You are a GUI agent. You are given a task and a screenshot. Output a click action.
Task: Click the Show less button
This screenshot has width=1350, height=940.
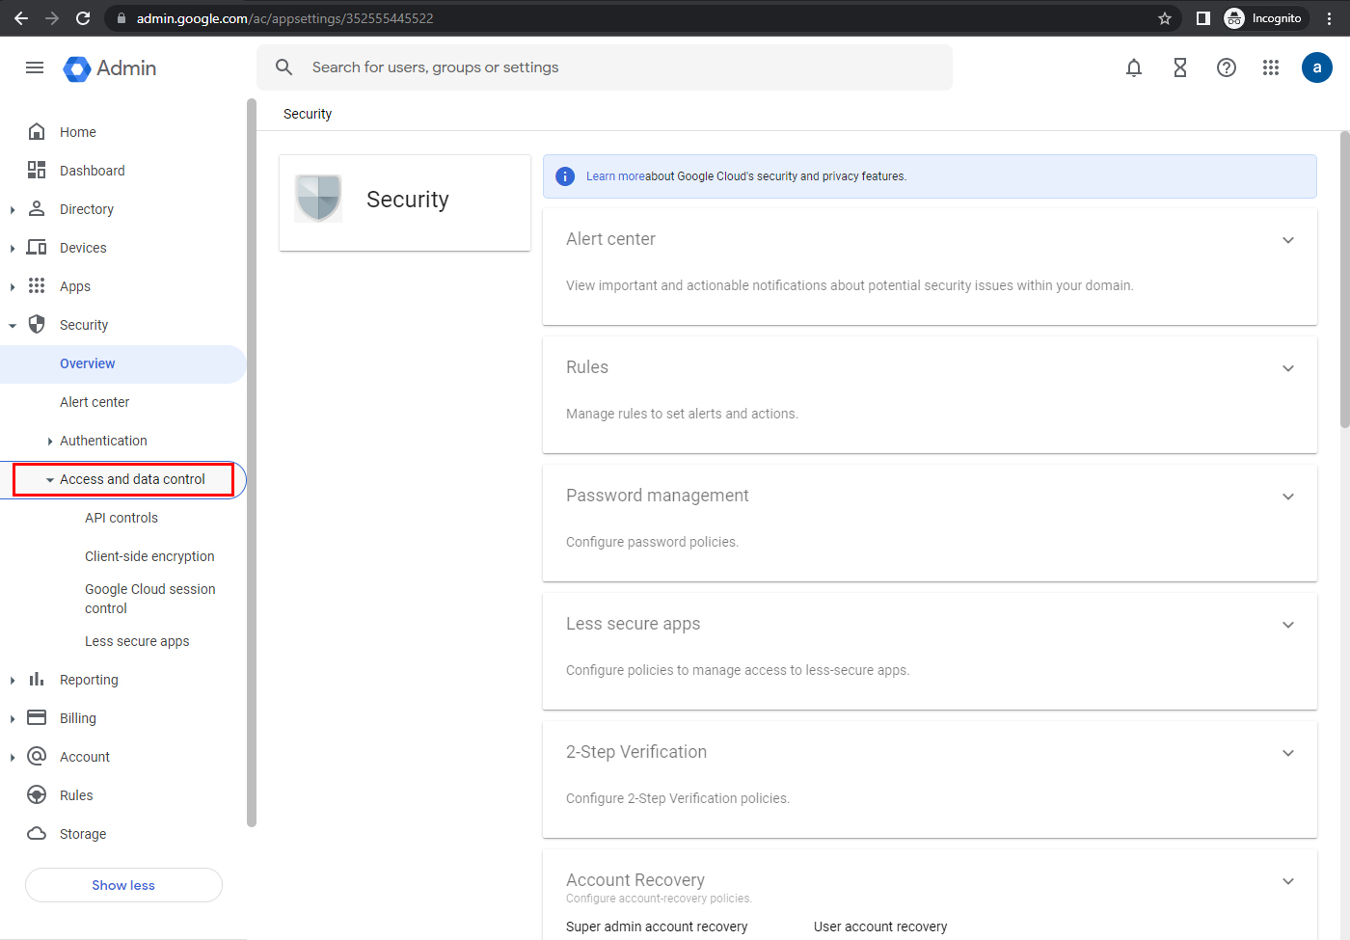(x=123, y=884)
